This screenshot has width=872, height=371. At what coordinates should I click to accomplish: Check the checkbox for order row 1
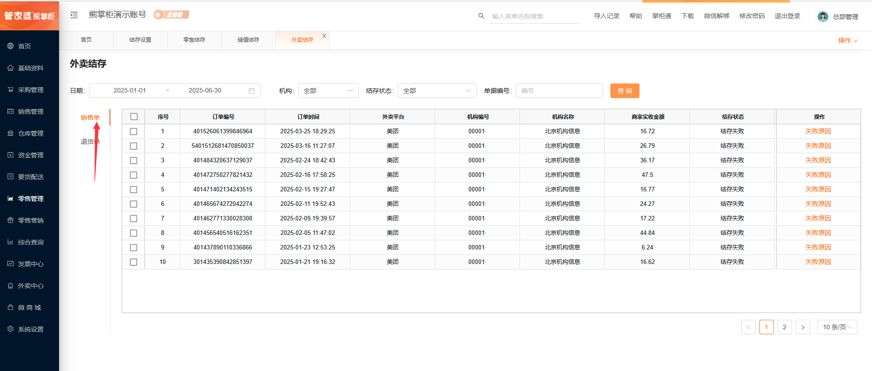click(134, 132)
